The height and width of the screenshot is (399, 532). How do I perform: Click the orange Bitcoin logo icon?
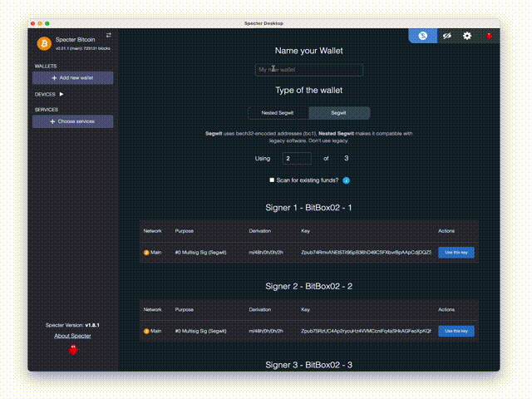(x=44, y=43)
